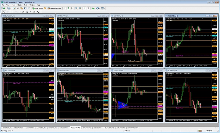
Task: Click the New Order button
Action: pos(37,8)
